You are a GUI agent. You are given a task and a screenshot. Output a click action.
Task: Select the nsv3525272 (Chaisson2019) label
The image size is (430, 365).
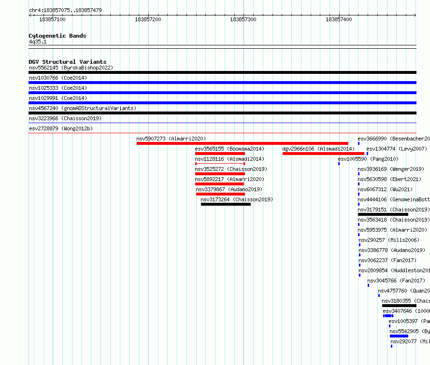231,169
